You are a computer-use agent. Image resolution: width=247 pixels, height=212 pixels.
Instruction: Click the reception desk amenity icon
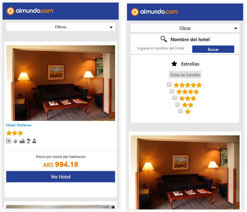22,141
